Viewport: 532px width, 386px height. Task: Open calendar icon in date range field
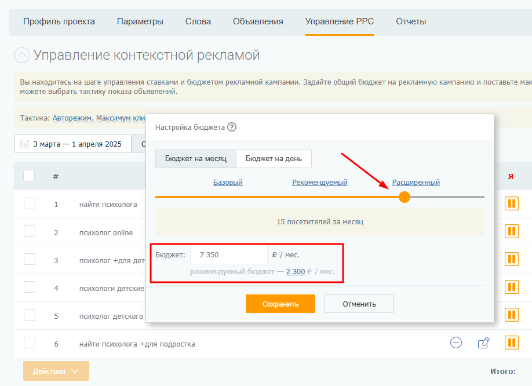[24, 144]
